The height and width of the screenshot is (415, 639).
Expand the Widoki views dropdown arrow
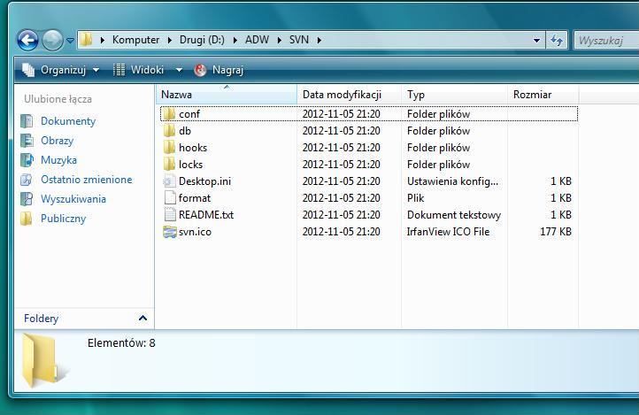(x=179, y=70)
